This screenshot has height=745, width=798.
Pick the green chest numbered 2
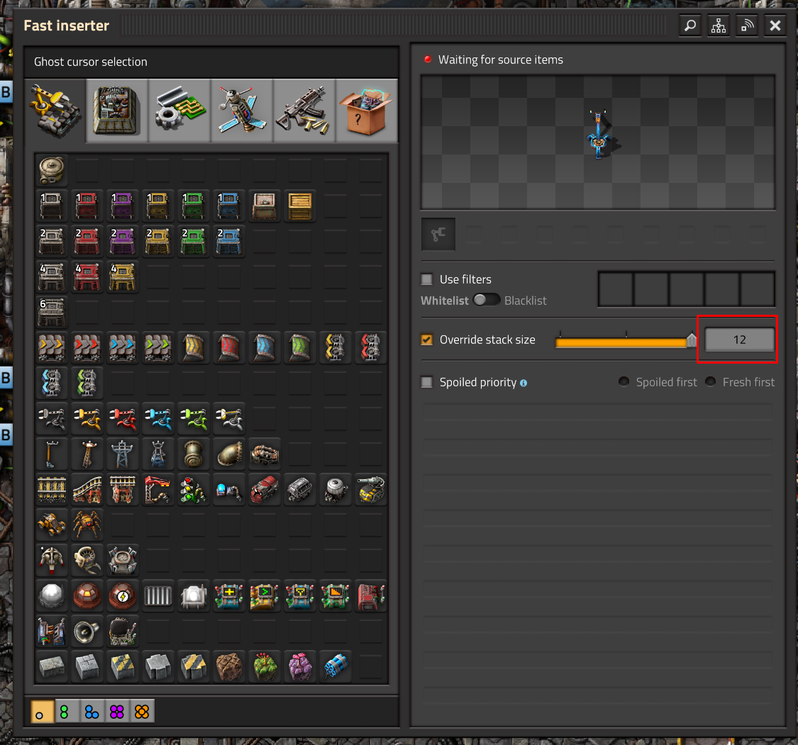[194, 241]
